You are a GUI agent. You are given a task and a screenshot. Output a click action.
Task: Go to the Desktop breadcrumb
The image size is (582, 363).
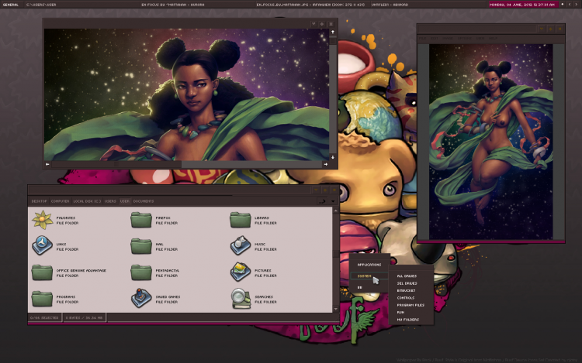(x=39, y=201)
